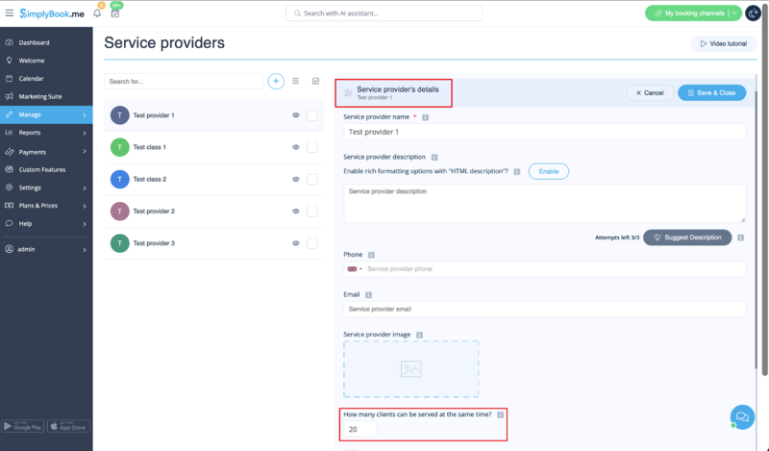Open the live chat bubble icon
769x451 pixels.
[x=742, y=416]
